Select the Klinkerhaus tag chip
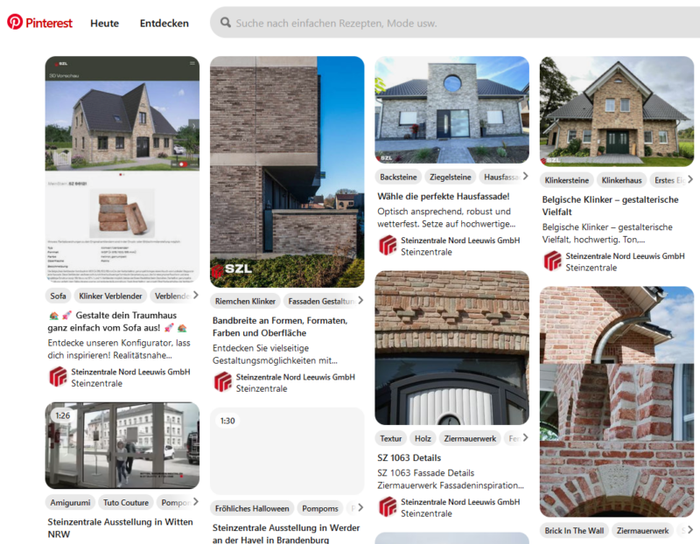Screen dimensions: 700x544 coord(621,180)
